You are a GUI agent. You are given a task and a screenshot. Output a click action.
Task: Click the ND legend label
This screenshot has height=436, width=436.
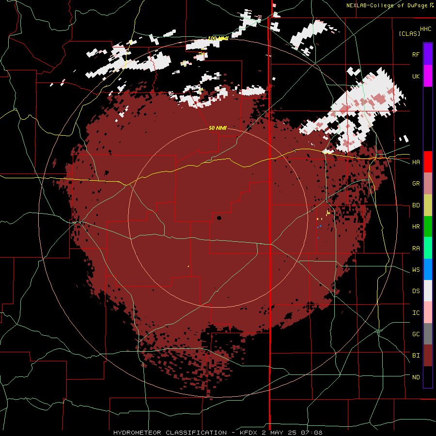pos(416,377)
